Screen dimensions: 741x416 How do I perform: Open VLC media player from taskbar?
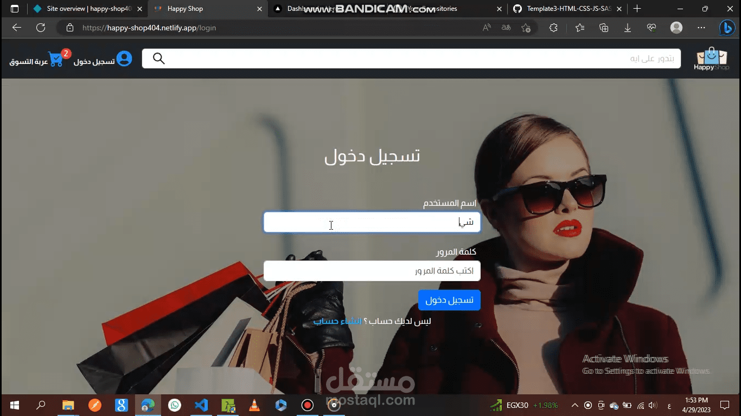[x=254, y=405]
